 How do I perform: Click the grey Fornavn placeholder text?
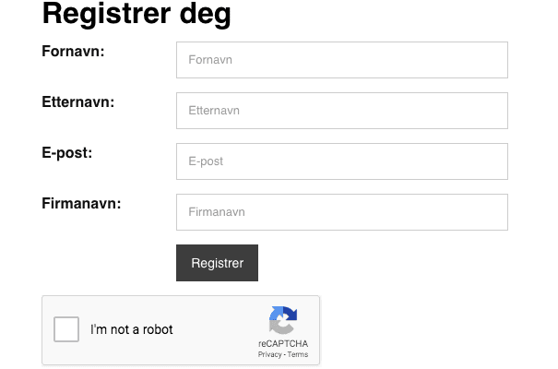pyautogui.click(x=210, y=60)
